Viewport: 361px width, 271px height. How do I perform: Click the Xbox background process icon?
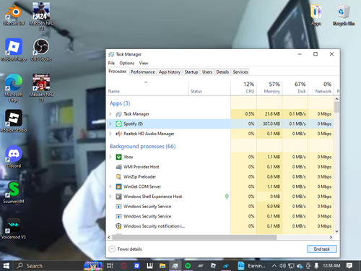click(118, 157)
